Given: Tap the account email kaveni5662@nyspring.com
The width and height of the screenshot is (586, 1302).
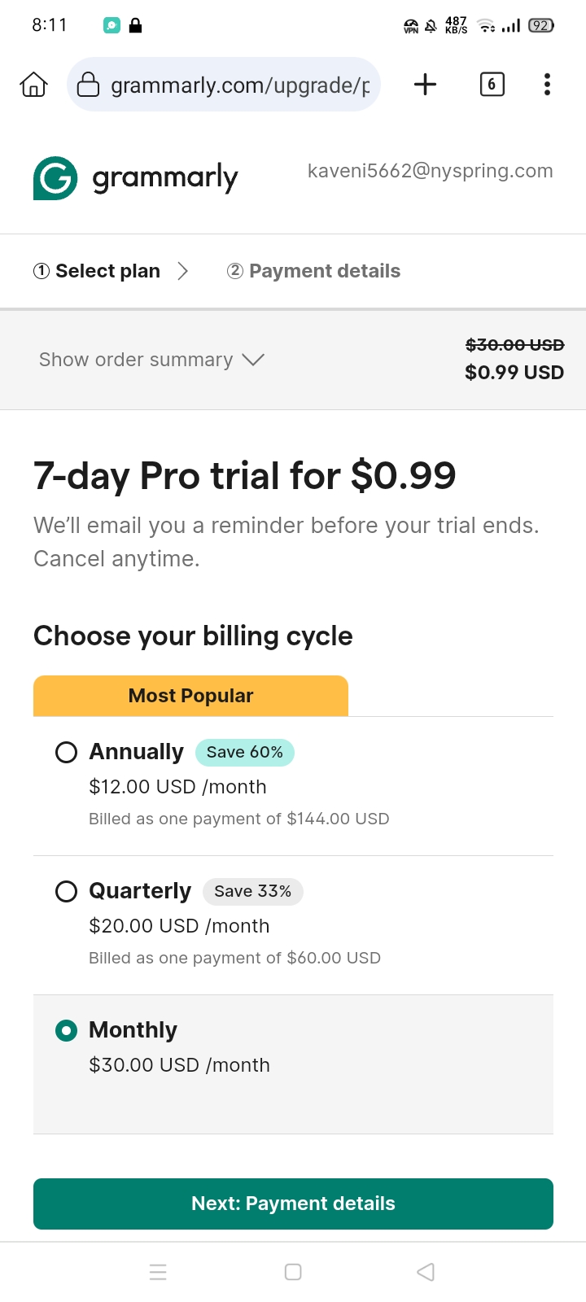Looking at the screenshot, I should click(430, 171).
